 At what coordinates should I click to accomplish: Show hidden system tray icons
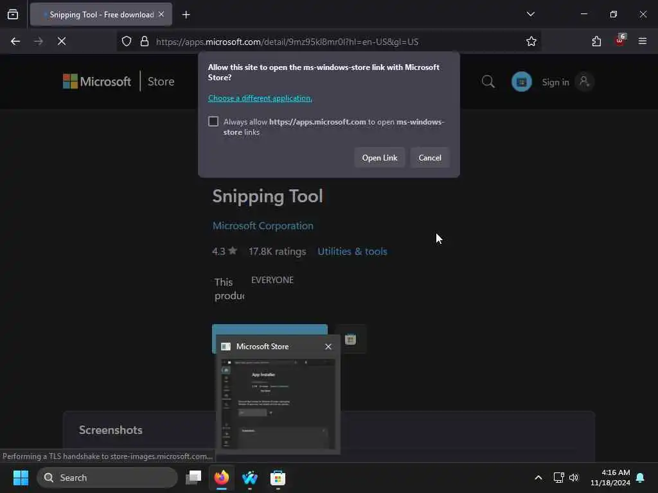(538, 478)
